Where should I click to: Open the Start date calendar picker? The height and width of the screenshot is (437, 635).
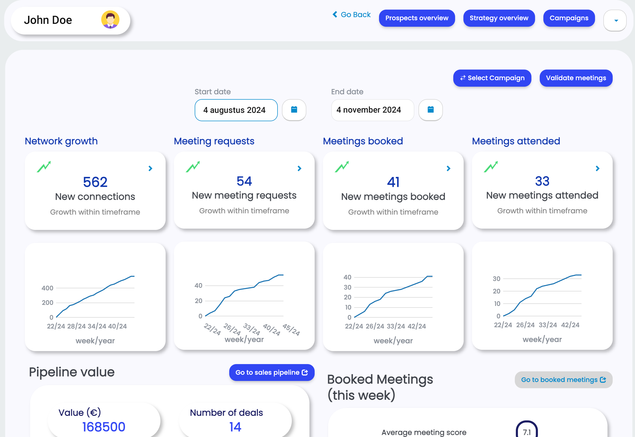(294, 110)
